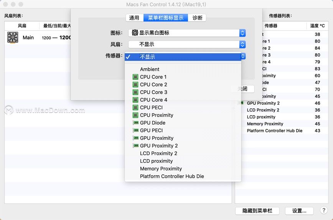Choose CPU Core 1 sensor option
The image size is (333, 220).
(183, 77)
